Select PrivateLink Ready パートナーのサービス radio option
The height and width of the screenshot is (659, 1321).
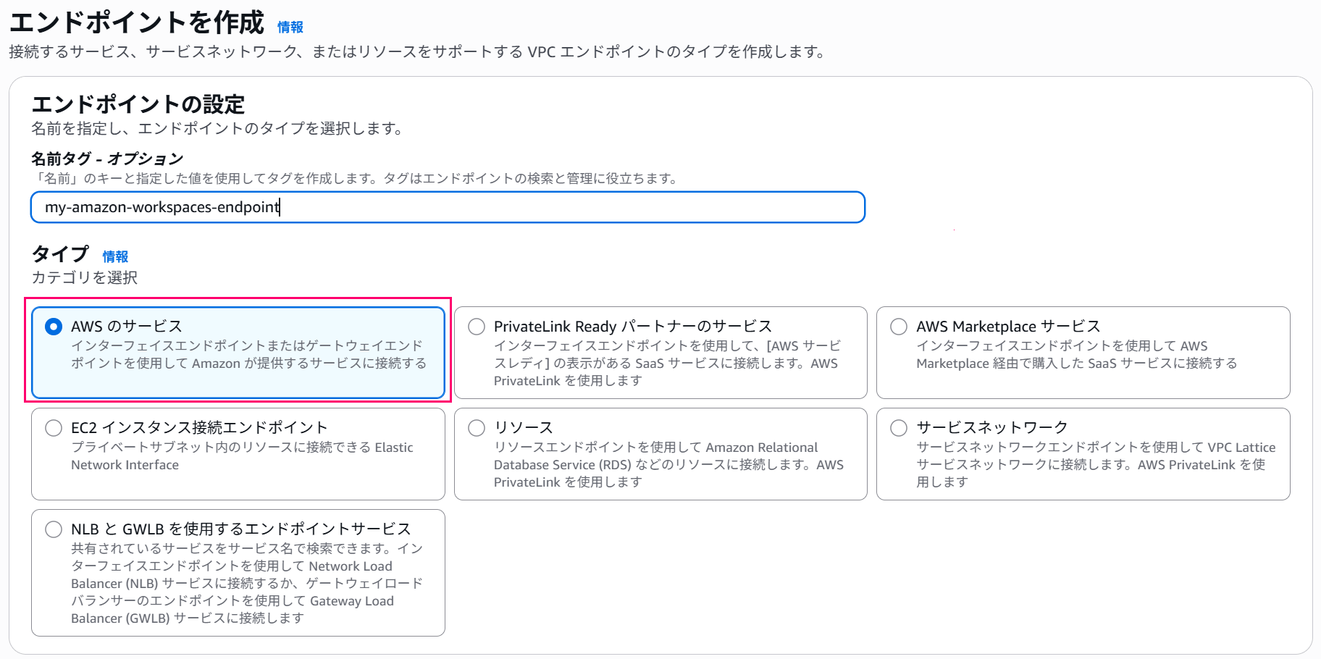477,327
